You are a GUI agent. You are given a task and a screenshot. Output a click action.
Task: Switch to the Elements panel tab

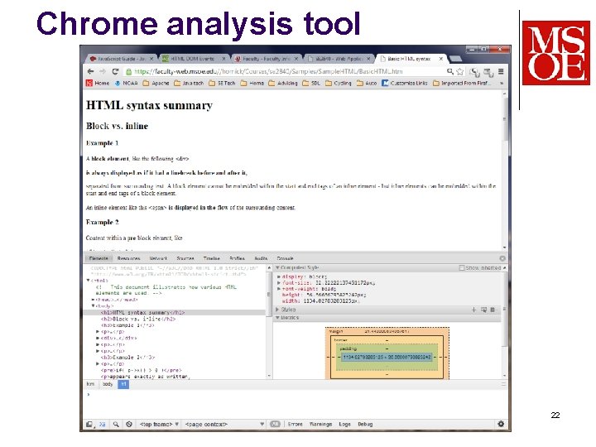pos(99,258)
